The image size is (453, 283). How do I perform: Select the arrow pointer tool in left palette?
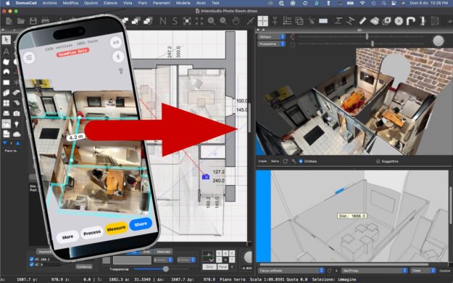tap(6, 40)
